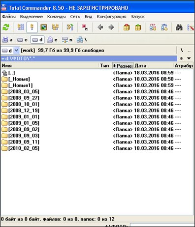
Task: Click the 99,7 Гб free space info
Action: pos(71,51)
